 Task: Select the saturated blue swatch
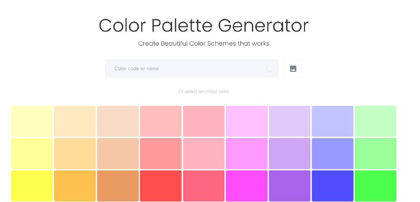(332, 186)
